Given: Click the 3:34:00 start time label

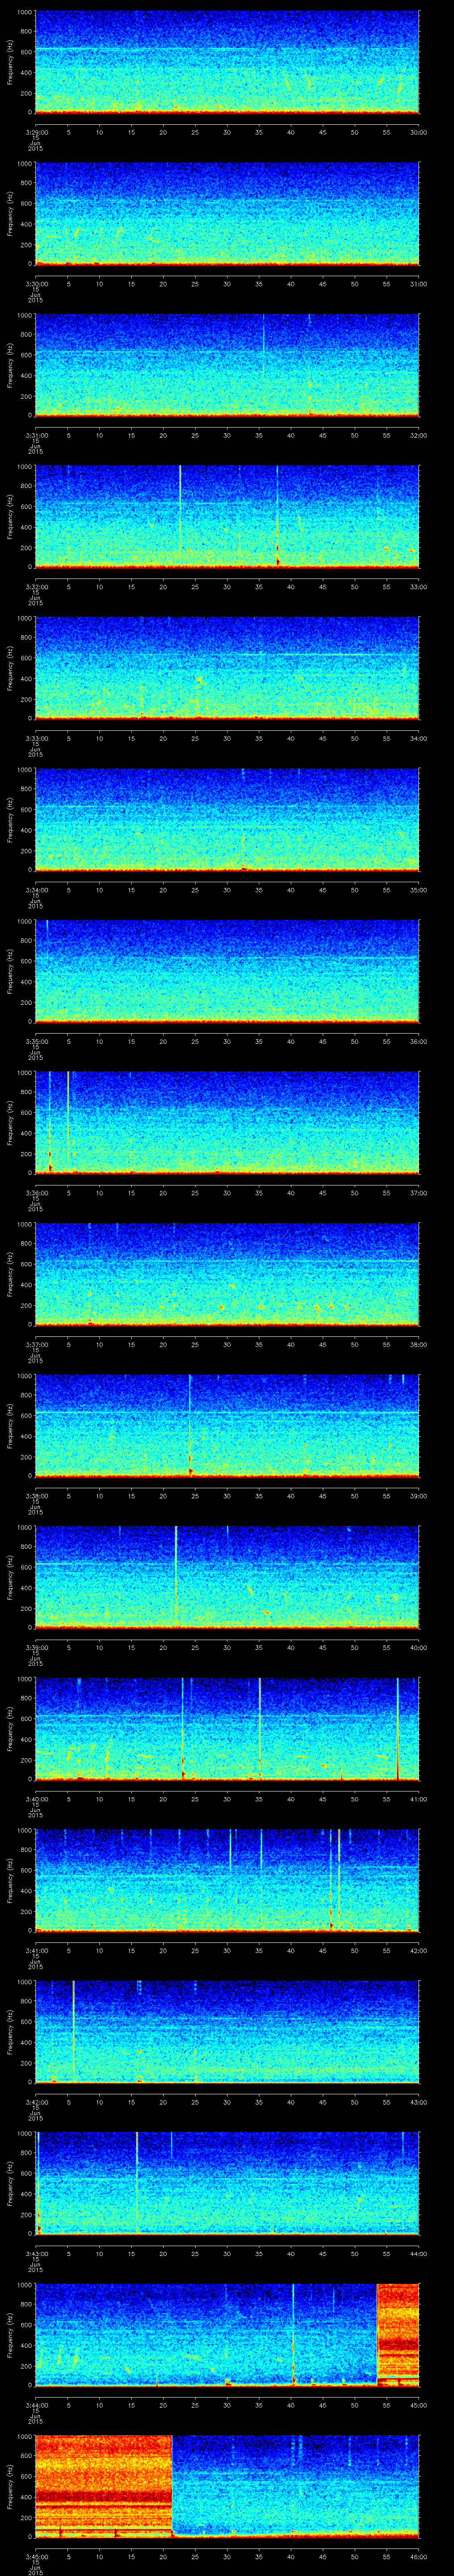Looking at the screenshot, I should 36,890.
